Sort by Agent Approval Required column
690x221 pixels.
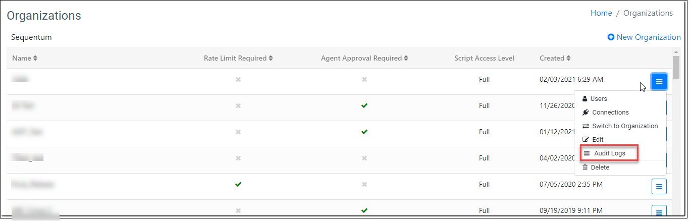coord(405,59)
